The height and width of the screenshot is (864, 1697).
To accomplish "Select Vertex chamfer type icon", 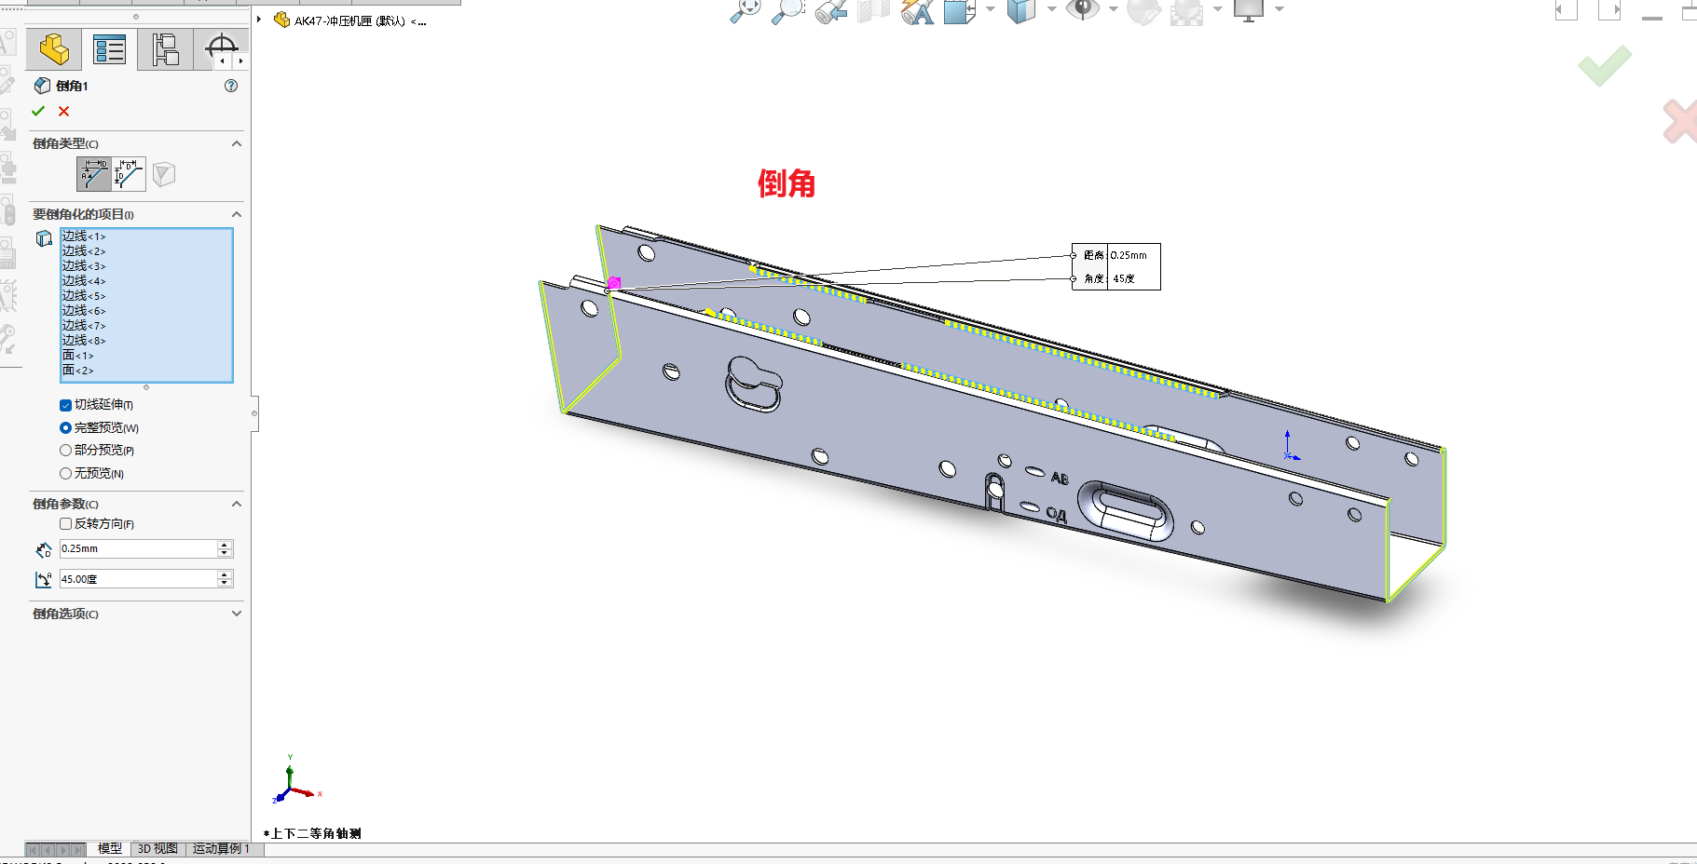I will point(164,174).
